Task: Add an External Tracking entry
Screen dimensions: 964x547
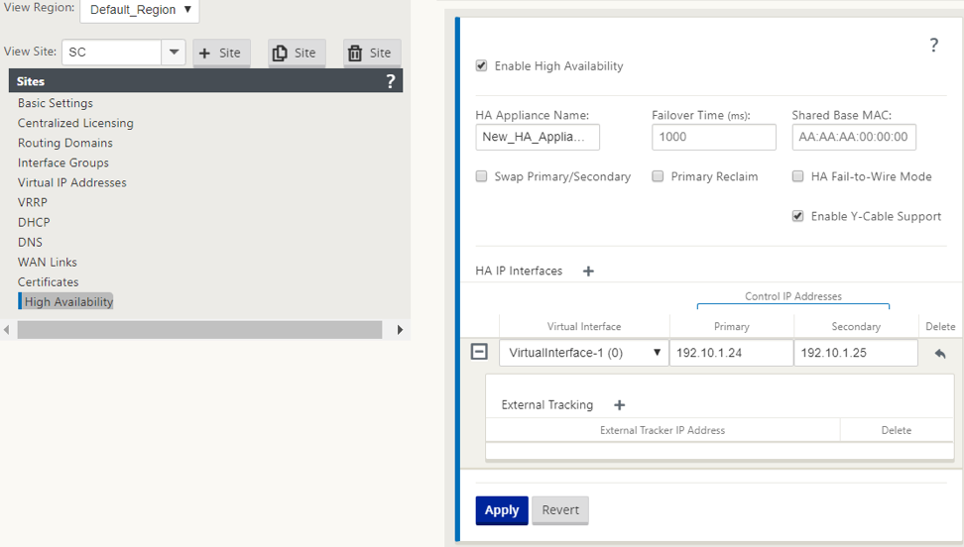Action: 619,405
